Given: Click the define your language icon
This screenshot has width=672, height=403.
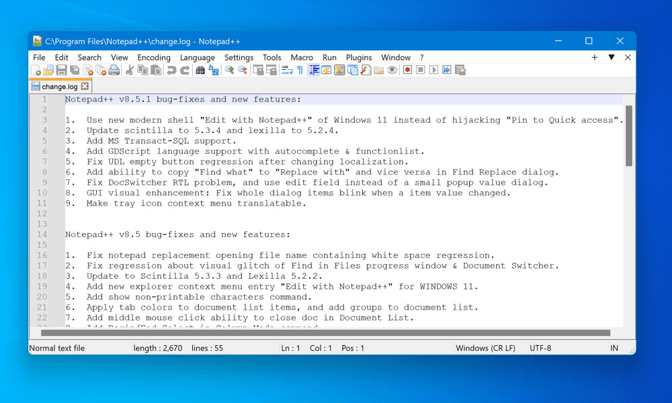Looking at the screenshot, I should click(327, 71).
